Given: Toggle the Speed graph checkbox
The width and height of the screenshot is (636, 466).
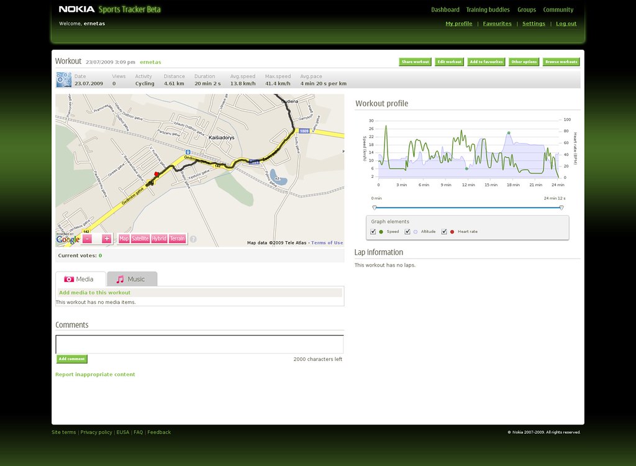Looking at the screenshot, I should (373, 232).
